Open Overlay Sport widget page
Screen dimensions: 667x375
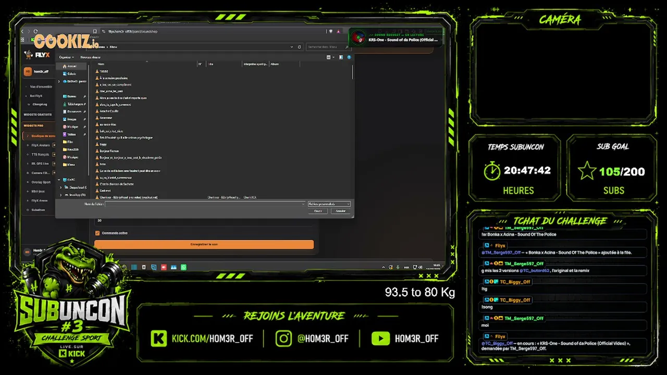[41, 182]
